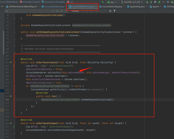Close the App.kt tab
Screen dimensions: 174x139
tap(161, 7)
